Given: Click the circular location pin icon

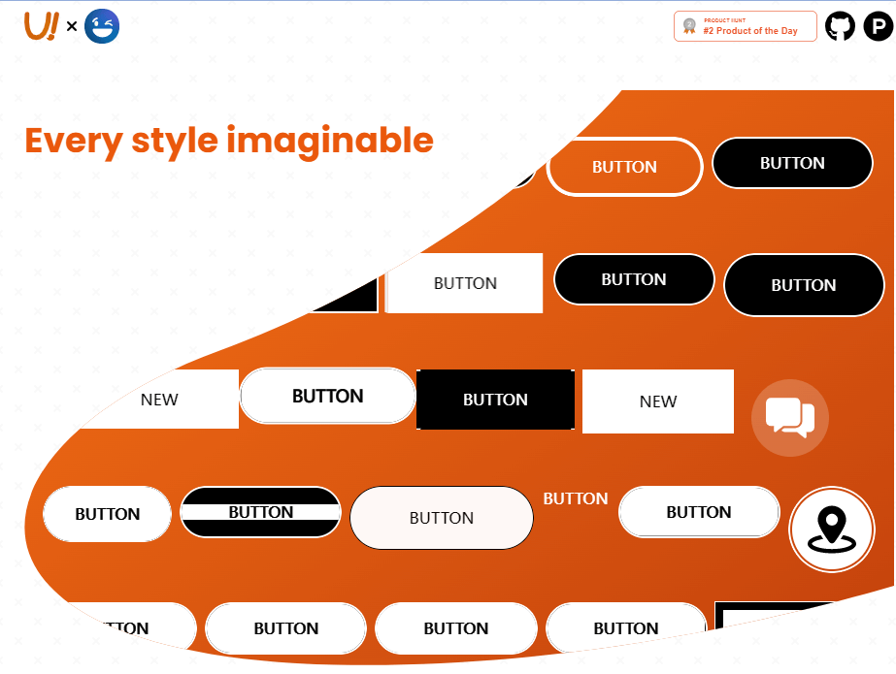Looking at the screenshot, I should [x=832, y=530].
